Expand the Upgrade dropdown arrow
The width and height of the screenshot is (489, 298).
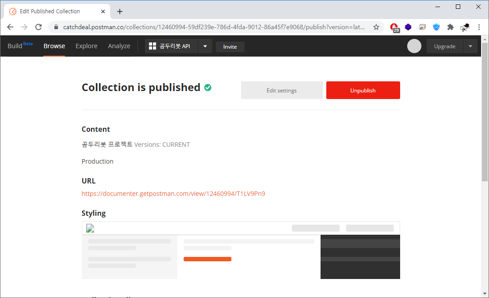[x=470, y=46]
